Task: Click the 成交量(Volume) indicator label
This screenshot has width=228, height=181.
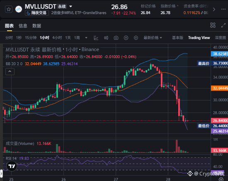Action: tap(20, 144)
